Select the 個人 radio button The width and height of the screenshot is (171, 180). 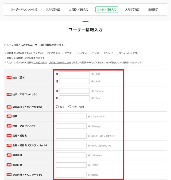coord(57,107)
